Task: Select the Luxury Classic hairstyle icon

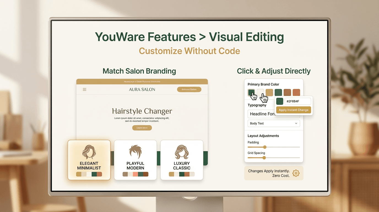Action: pyautogui.click(x=182, y=152)
